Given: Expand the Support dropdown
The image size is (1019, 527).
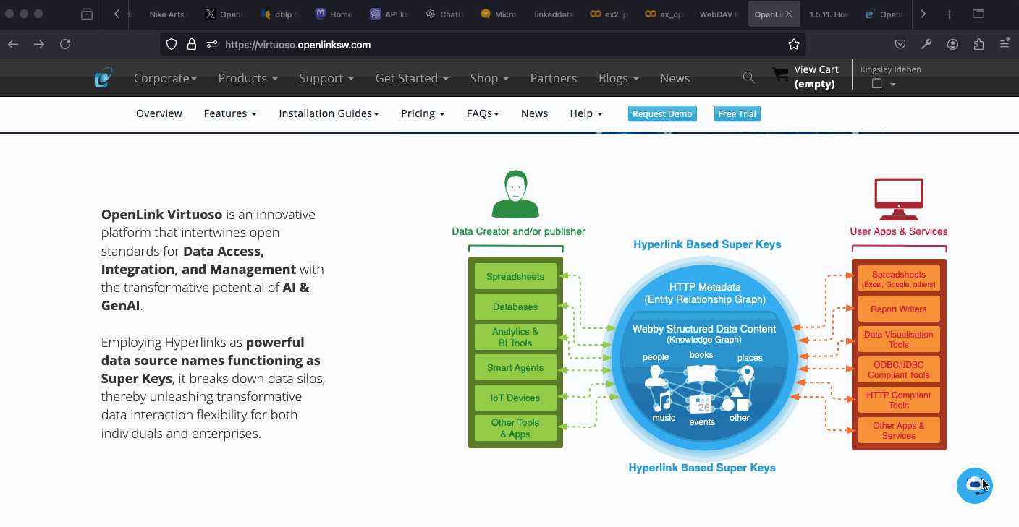Looking at the screenshot, I should click(326, 78).
